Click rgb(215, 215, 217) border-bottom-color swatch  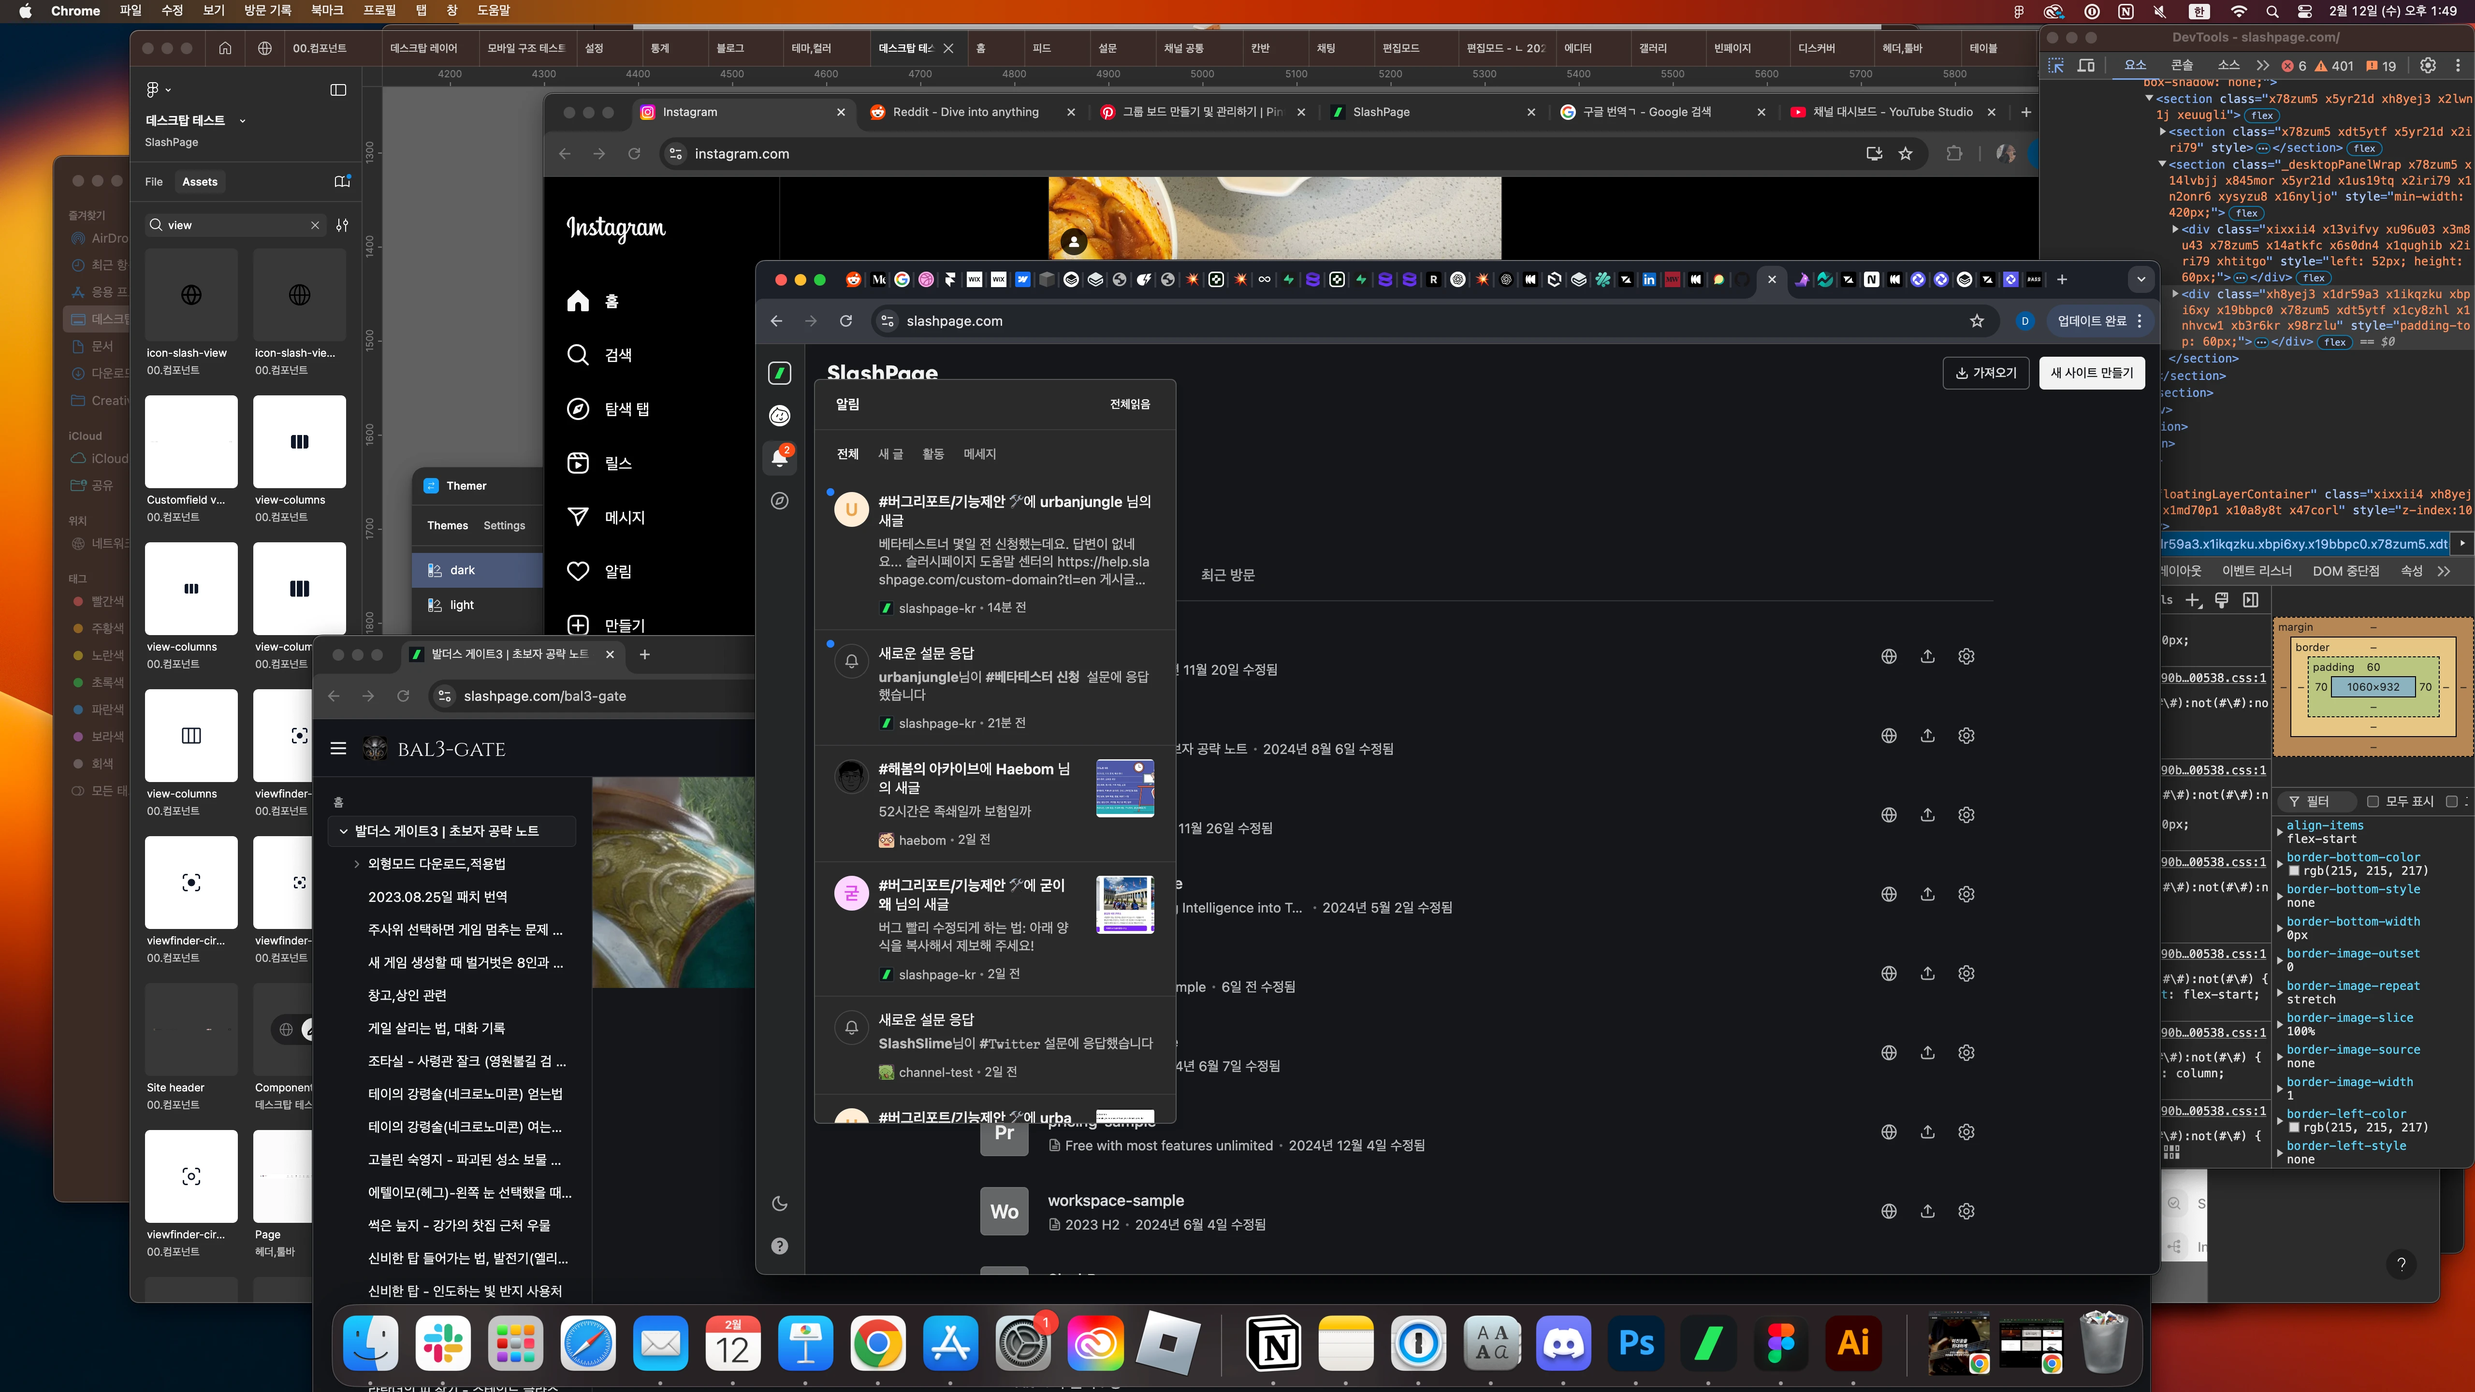click(x=2293, y=871)
